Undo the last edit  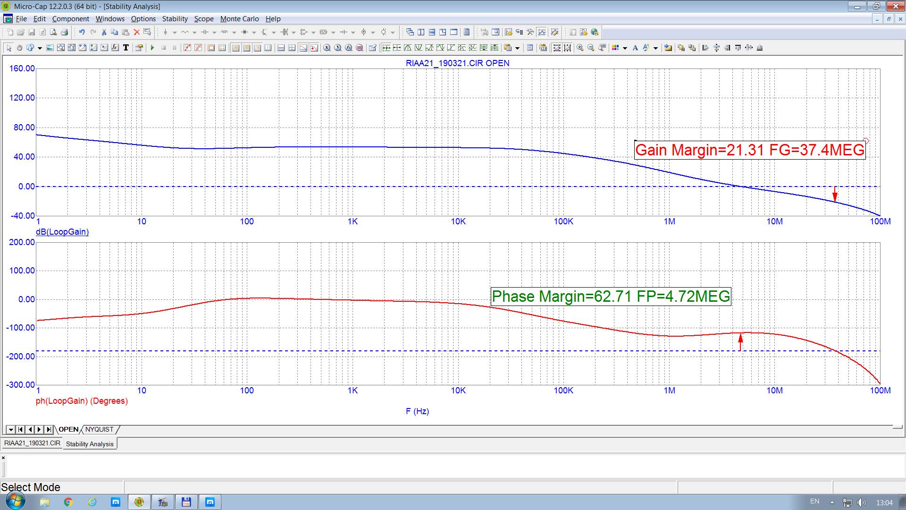(81, 32)
